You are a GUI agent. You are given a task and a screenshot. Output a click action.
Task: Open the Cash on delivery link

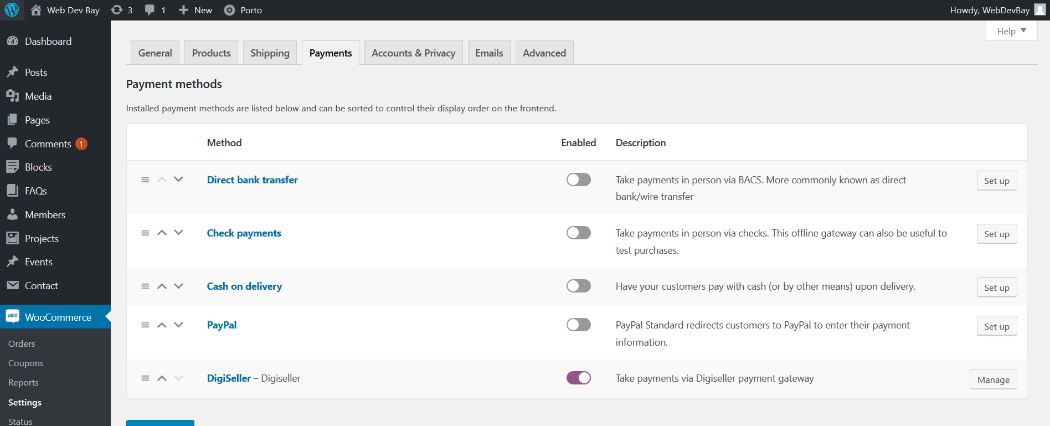(244, 286)
